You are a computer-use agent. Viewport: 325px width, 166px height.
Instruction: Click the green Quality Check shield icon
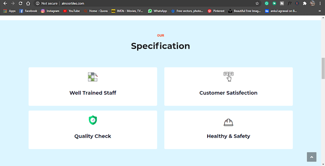(x=93, y=120)
